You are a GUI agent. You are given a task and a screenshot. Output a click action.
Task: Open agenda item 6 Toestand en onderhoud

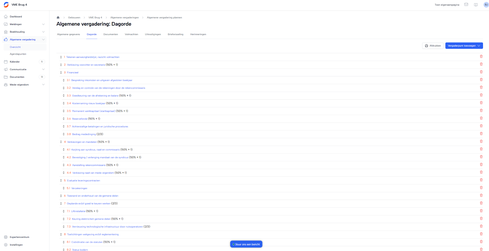(93, 196)
